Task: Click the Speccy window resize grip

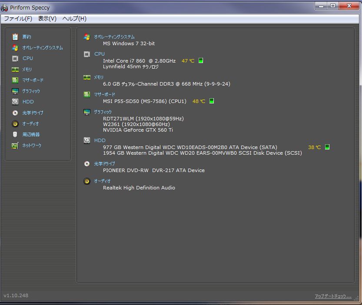Action: 356,298
